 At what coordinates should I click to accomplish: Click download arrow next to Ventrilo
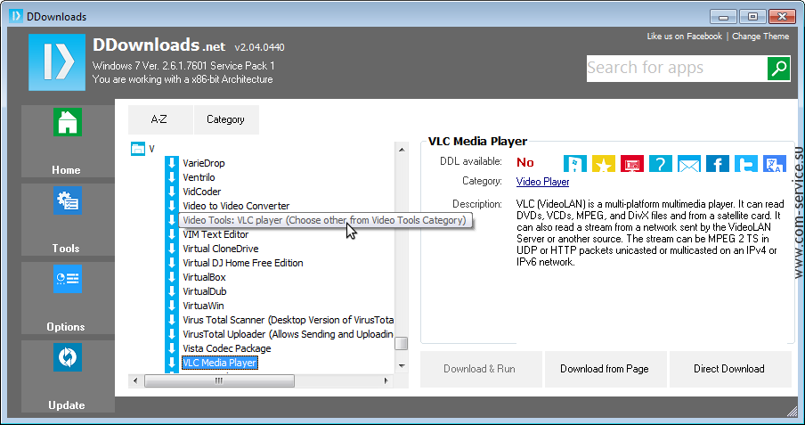[172, 177]
